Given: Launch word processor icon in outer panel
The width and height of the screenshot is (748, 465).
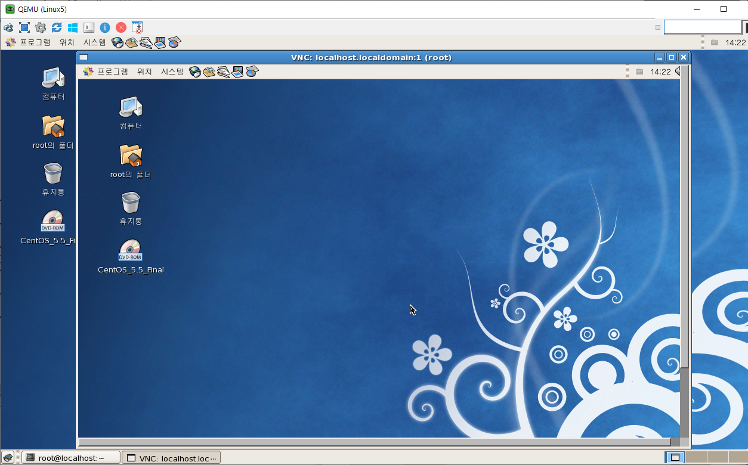Looking at the screenshot, I should [146, 42].
